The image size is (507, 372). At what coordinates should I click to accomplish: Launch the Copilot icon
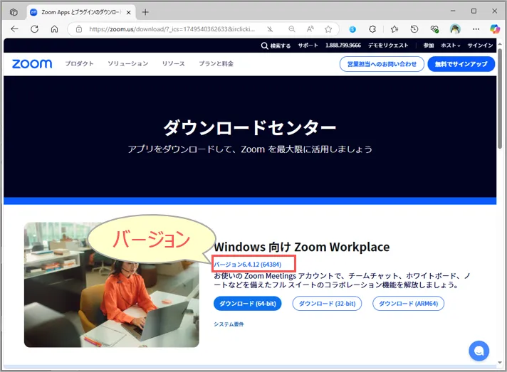coord(495,29)
